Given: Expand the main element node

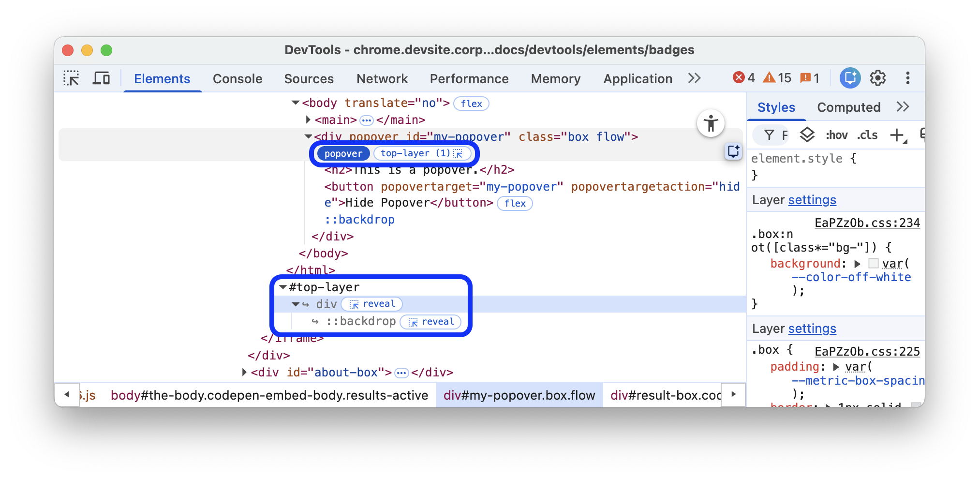Looking at the screenshot, I should [x=308, y=120].
